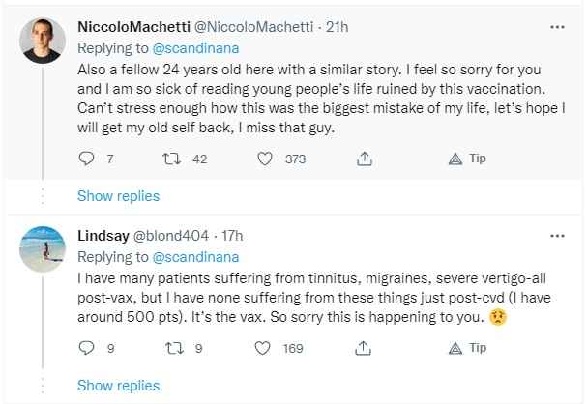Open more options on NiccoloMachetti's tweet
Screen dimensions: 587x404
pos(557,26)
